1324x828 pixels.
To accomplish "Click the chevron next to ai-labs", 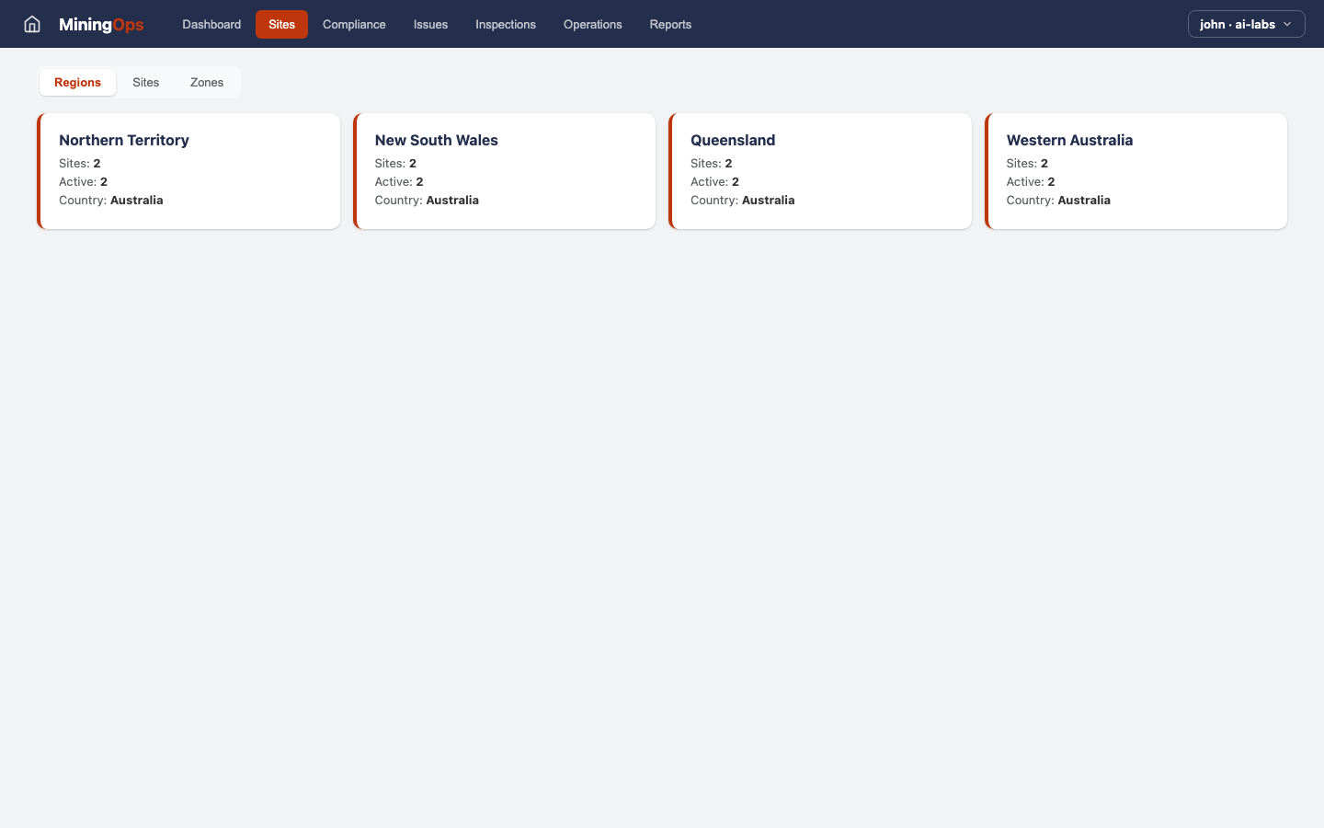I will tap(1287, 25).
